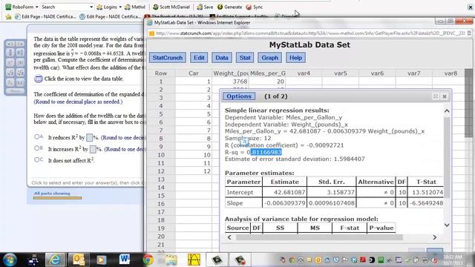475x267 pixels.
Task: Select the subscript button in math palette
Action: tap(10, 82)
